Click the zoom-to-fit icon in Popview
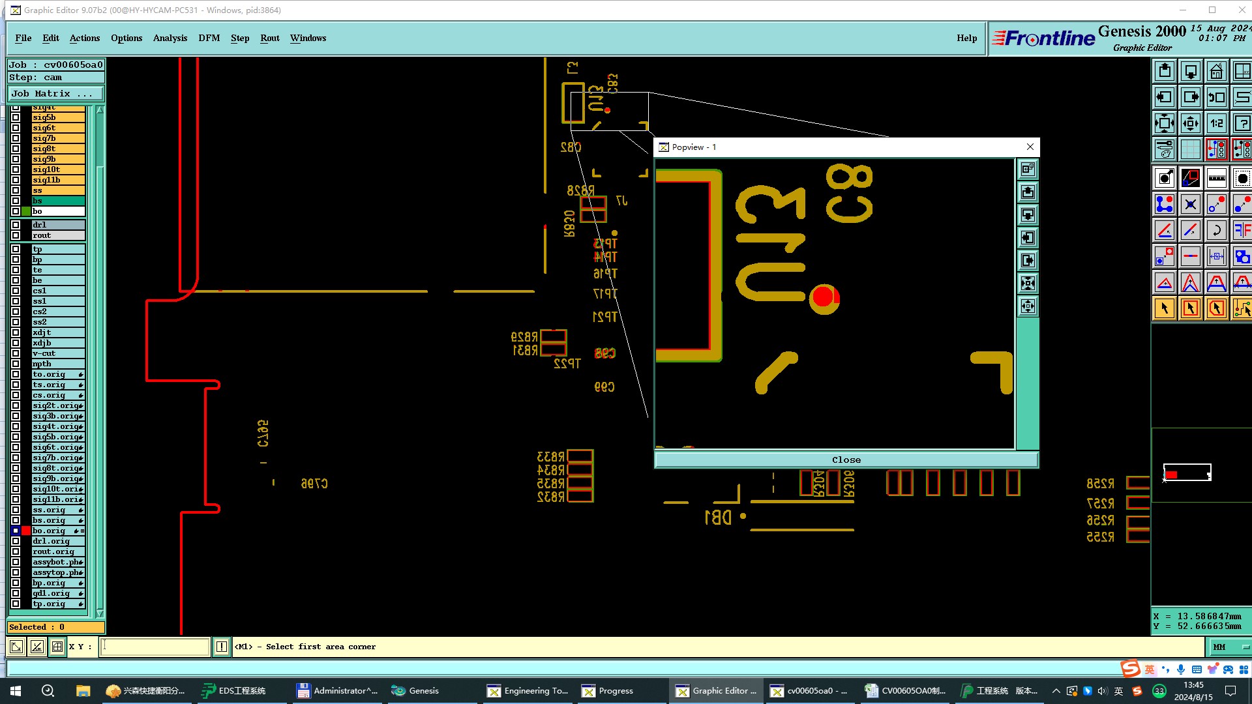This screenshot has height=704, width=1252. (x=1028, y=284)
